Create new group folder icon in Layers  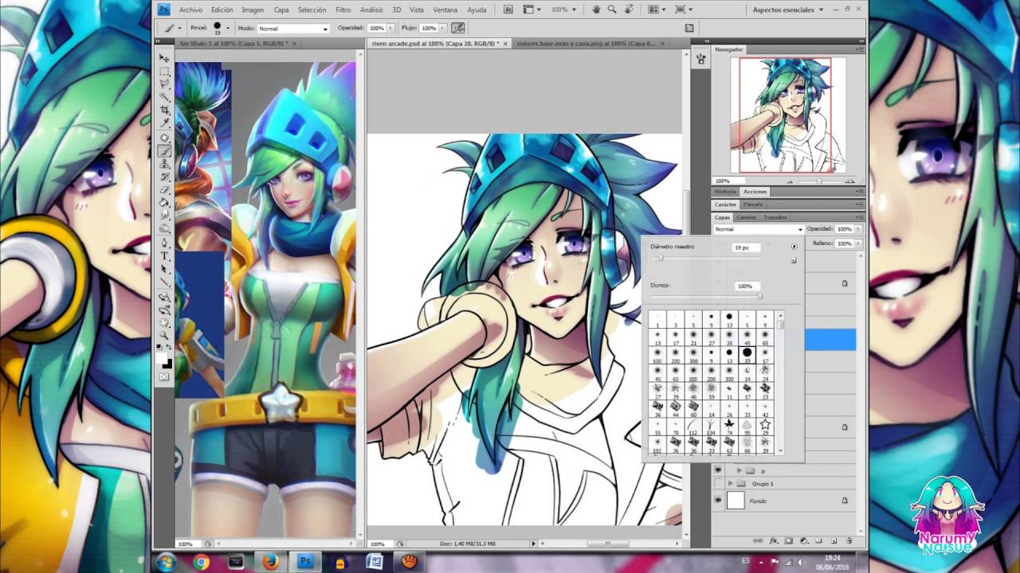tap(819, 540)
